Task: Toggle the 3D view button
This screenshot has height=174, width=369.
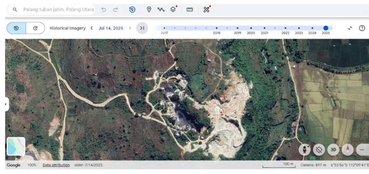Action: [333, 150]
